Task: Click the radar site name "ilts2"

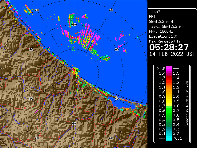Action: [x=155, y=12]
